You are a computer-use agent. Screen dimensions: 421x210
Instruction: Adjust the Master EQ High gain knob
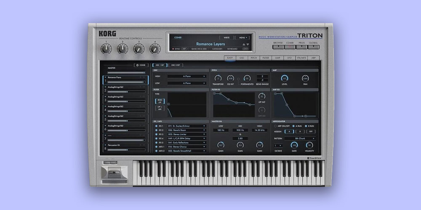click(x=259, y=145)
